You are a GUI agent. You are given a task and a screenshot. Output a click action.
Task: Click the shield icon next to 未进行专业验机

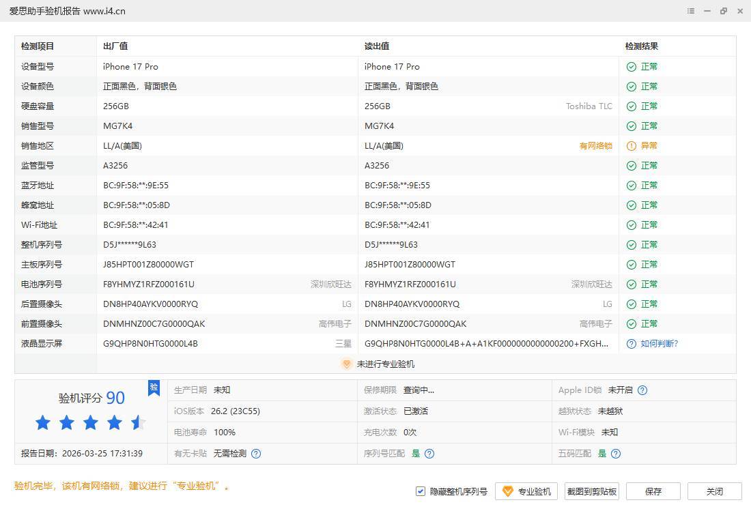click(x=346, y=364)
